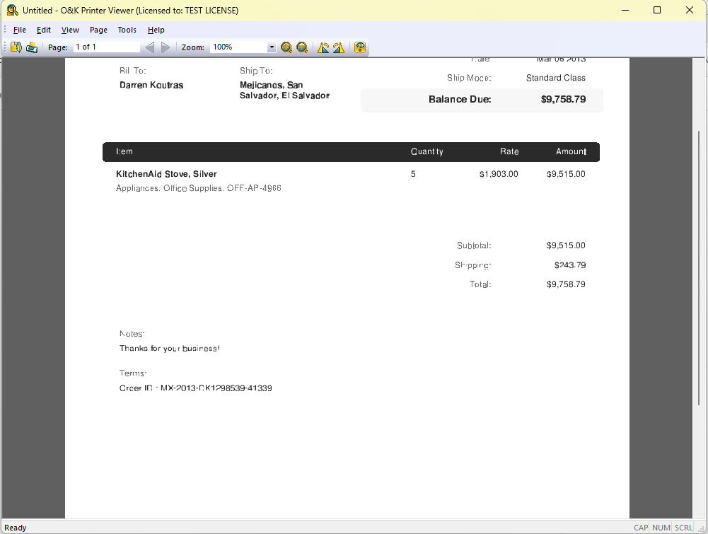
Task: Open the Help menu
Action: pyautogui.click(x=156, y=30)
